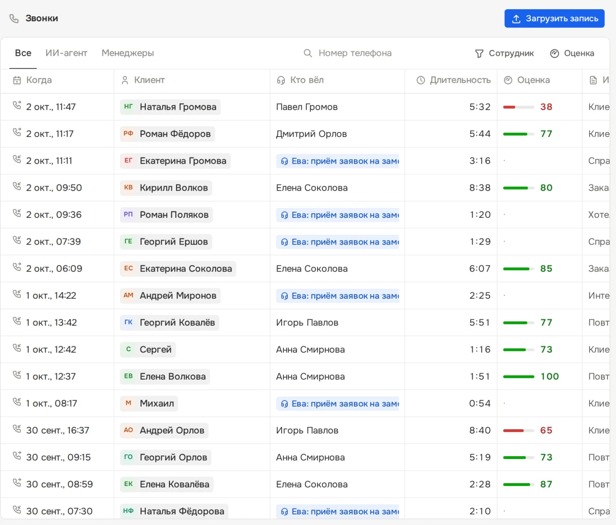Open the Сотрудник filter dropdown
The width and height of the screenshot is (616, 525).
(x=504, y=53)
